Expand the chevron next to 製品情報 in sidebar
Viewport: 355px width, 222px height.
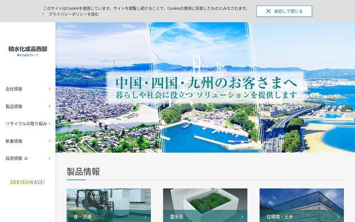click(49, 106)
